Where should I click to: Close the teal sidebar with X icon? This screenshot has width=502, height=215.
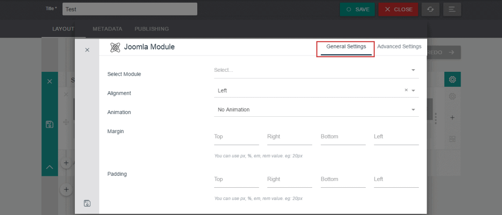[x=49, y=82]
